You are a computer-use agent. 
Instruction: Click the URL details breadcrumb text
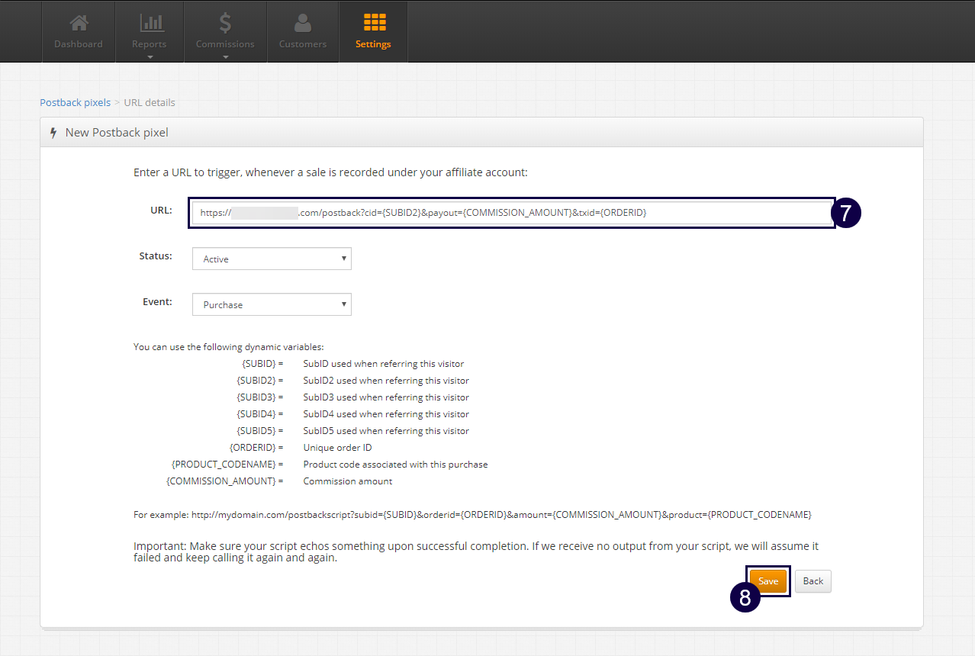150,102
